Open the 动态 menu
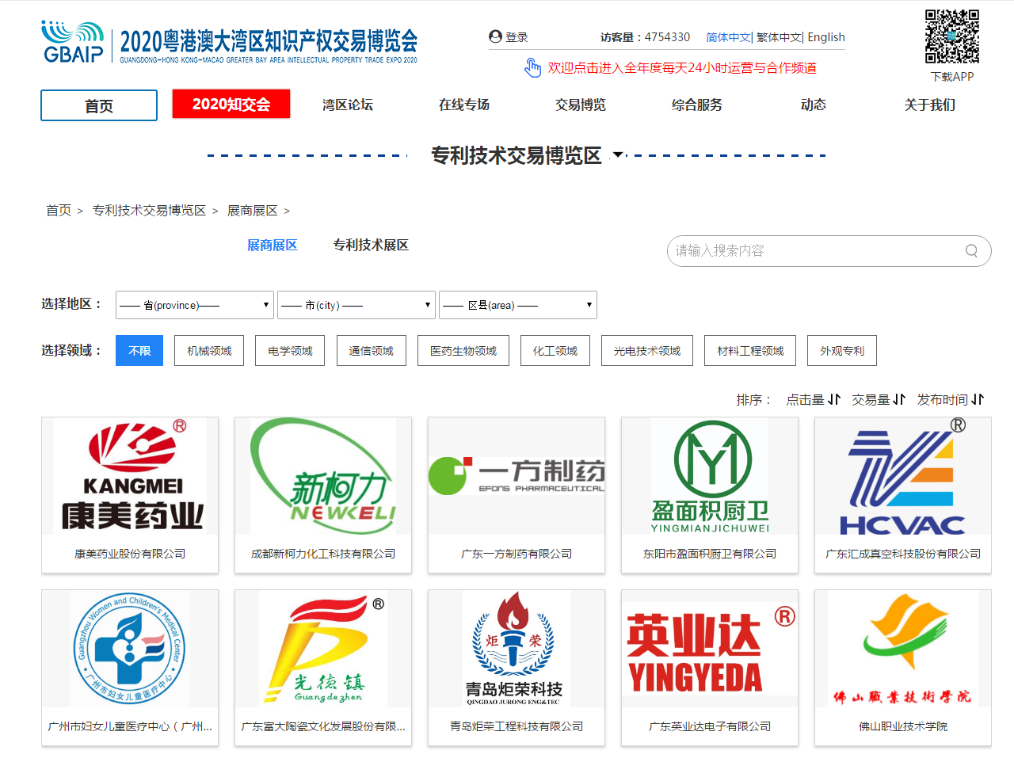The height and width of the screenshot is (762, 1014). coord(814,105)
